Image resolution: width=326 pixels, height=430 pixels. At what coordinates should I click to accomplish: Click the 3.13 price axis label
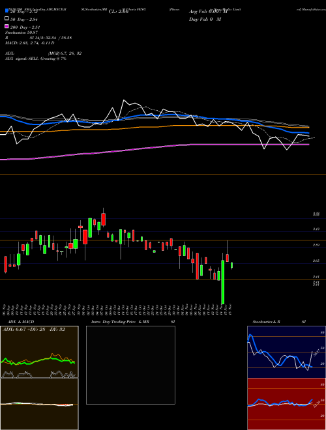(x=316, y=229)
